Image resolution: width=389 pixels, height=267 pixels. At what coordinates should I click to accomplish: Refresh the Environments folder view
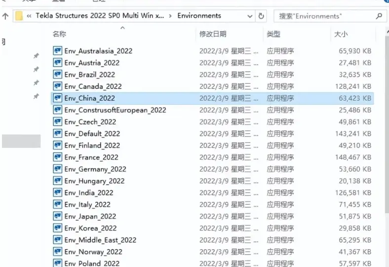261,16
